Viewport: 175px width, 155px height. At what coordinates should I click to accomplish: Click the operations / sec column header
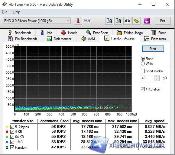click(x=54, y=121)
